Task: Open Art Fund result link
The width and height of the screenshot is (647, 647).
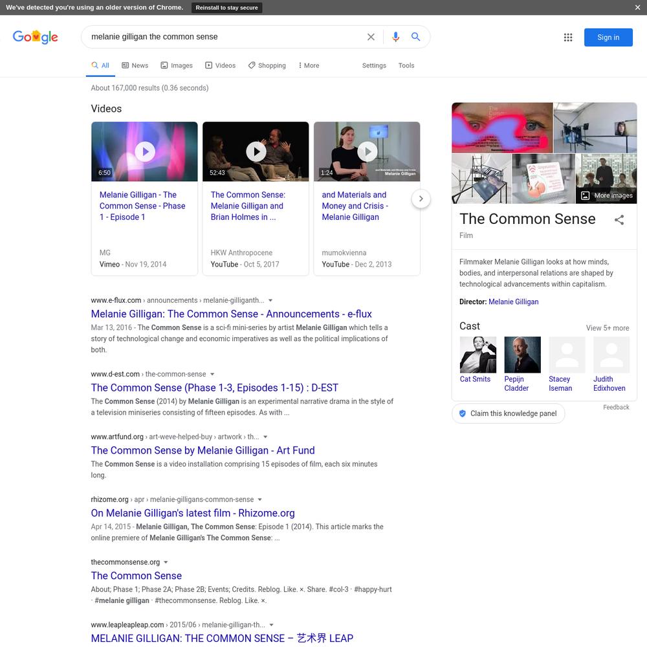Action: (203, 450)
